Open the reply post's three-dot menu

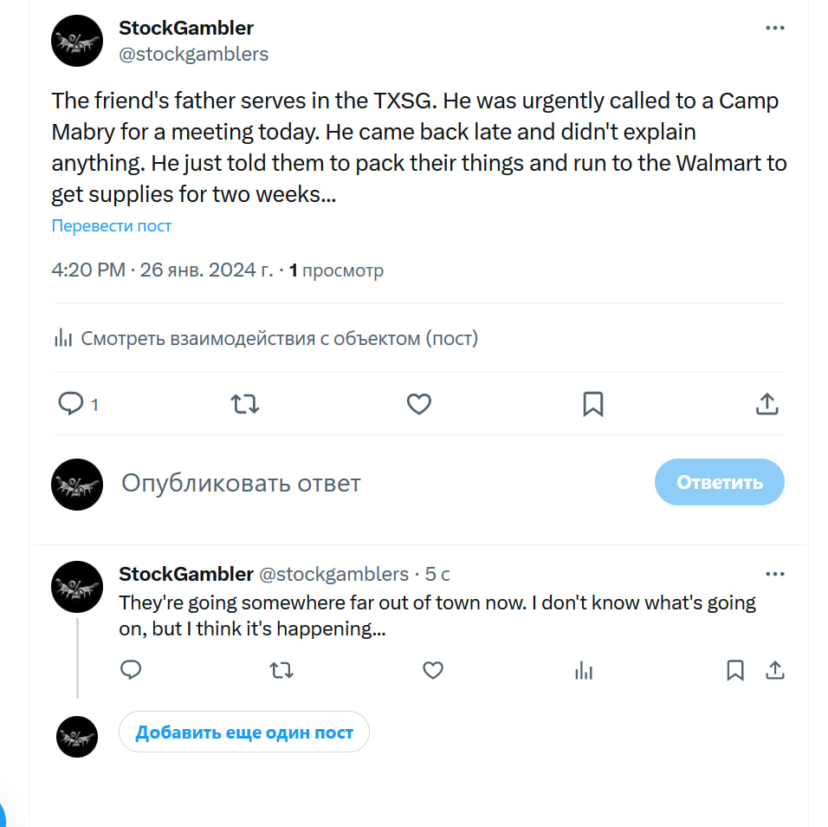[x=774, y=574]
